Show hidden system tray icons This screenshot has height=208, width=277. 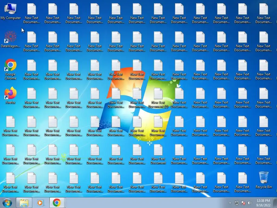tap(230, 203)
